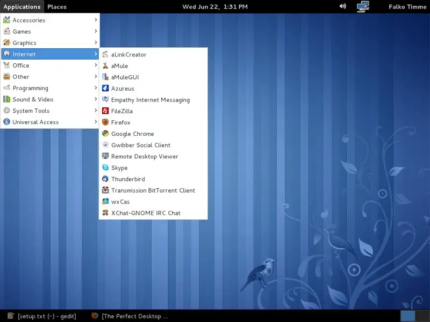Launch Azureus by its label
This screenshot has width=430, height=322.
point(123,89)
